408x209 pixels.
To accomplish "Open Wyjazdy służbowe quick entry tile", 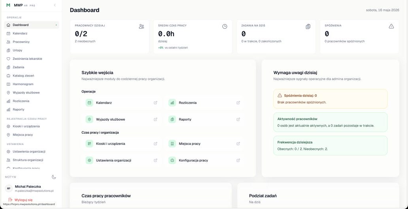I will pyautogui.click(x=121, y=119).
